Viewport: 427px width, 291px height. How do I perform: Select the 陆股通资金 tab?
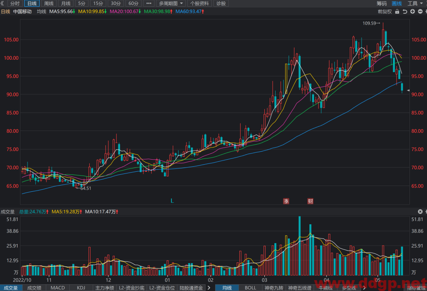click(191, 288)
